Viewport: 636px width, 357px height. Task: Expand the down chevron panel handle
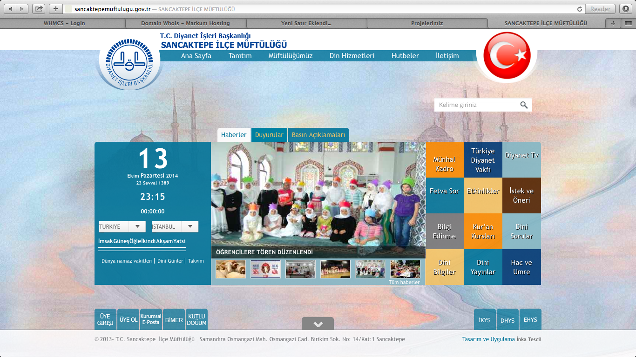(318, 324)
